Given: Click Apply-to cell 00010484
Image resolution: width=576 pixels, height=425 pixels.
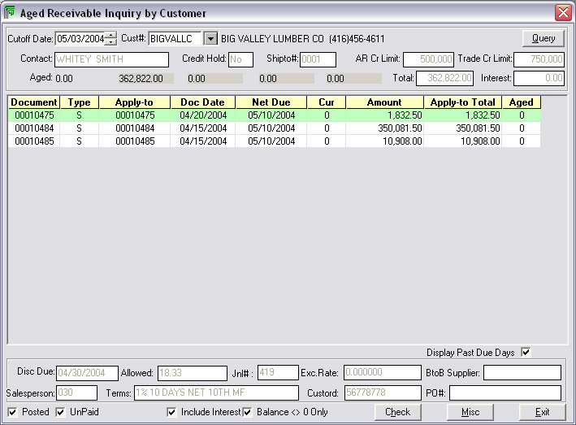Looking at the screenshot, I should (x=134, y=128).
